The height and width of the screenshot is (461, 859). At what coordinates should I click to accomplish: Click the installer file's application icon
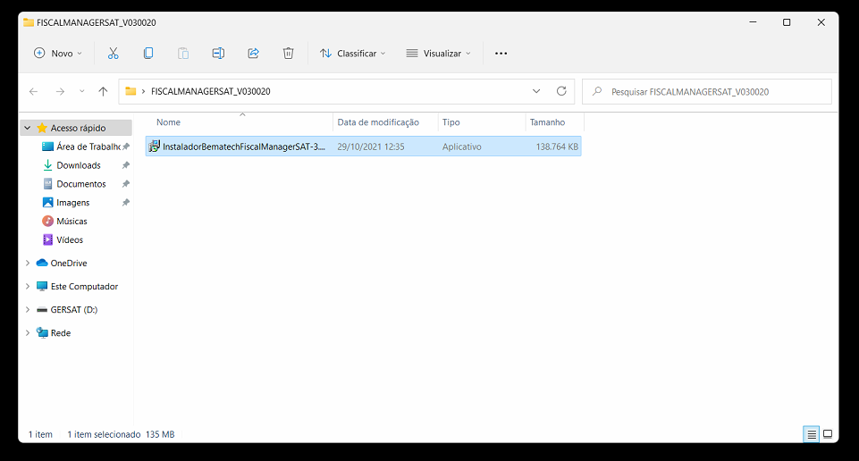[155, 147]
